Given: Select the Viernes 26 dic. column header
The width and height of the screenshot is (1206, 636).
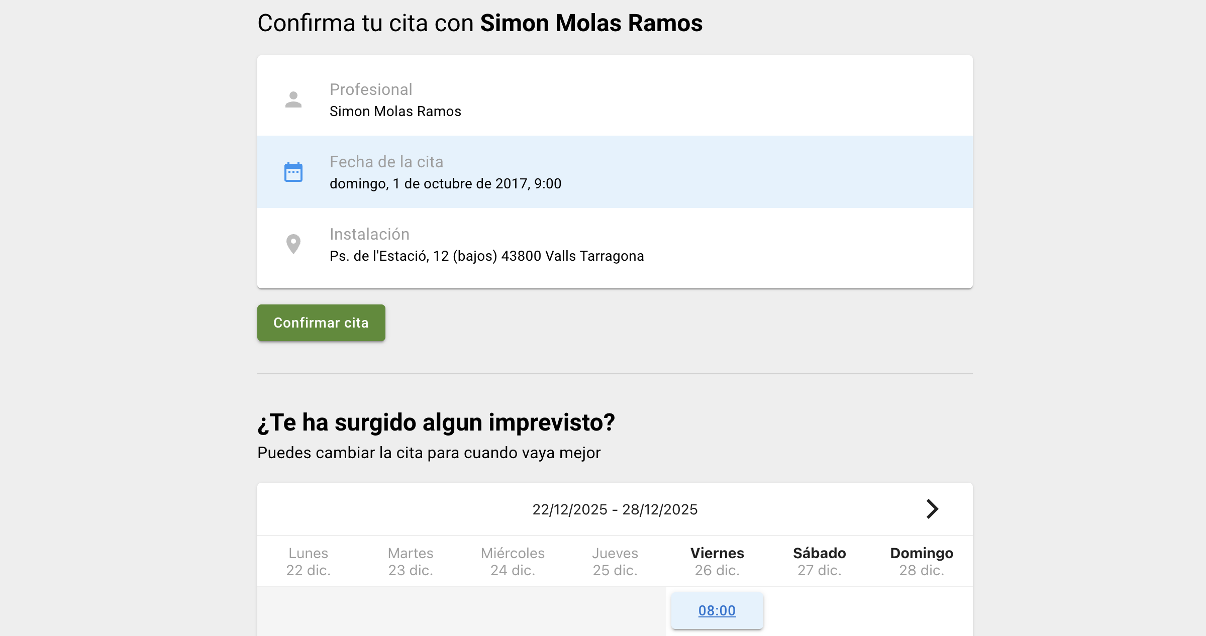Looking at the screenshot, I should pos(717,561).
